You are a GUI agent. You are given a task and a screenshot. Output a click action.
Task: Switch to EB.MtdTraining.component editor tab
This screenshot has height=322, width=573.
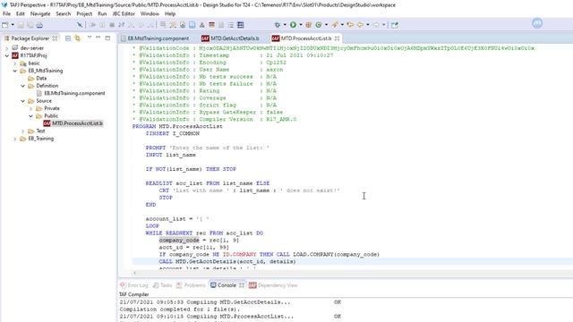[155, 38]
